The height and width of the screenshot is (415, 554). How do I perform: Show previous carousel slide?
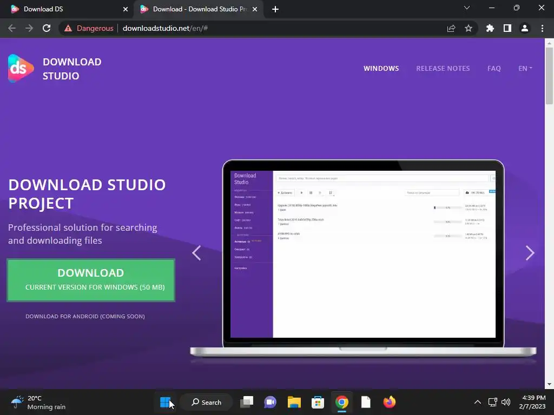(196, 253)
